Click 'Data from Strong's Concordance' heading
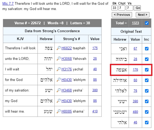 point(52,31)
